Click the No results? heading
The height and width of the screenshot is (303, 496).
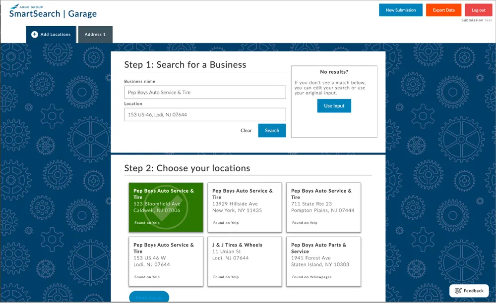334,72
